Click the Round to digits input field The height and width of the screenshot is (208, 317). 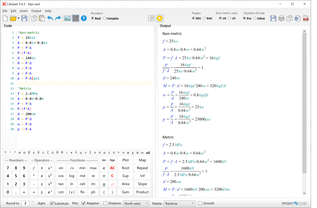25,203
